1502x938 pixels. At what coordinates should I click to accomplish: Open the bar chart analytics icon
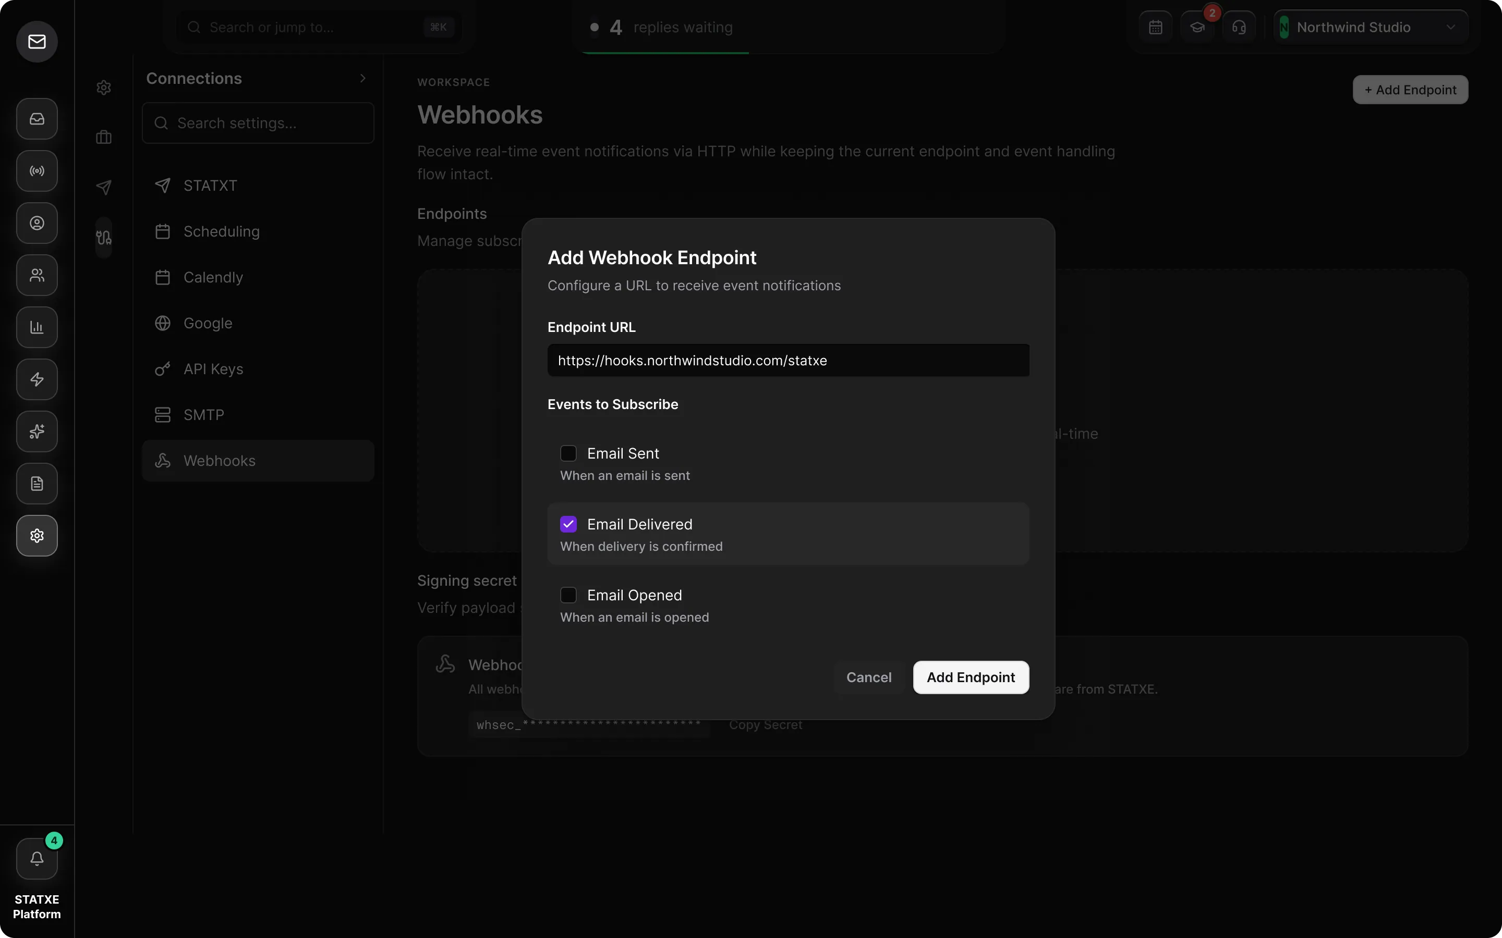[x=37, y=328]
